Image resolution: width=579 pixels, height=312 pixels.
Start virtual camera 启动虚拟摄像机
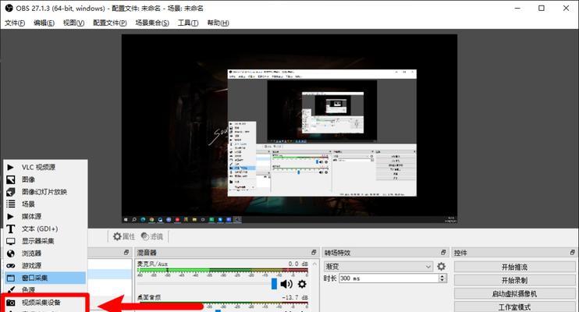pos(514,294)
